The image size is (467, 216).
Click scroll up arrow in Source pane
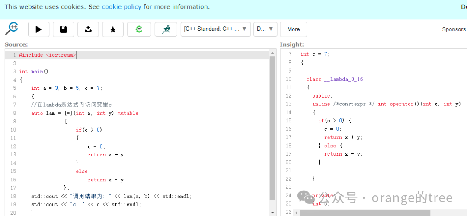click(x=272, y=53)
